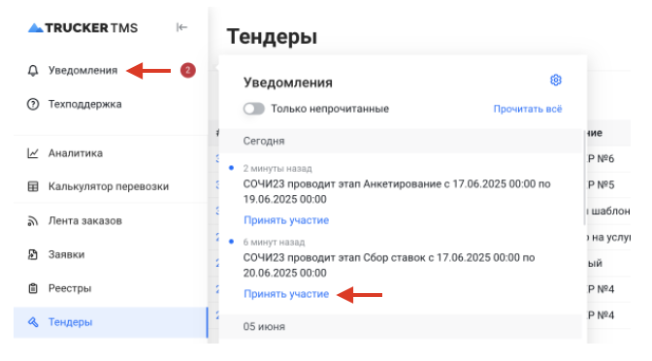Click the Уведомления panel title

tap(288, 82)
